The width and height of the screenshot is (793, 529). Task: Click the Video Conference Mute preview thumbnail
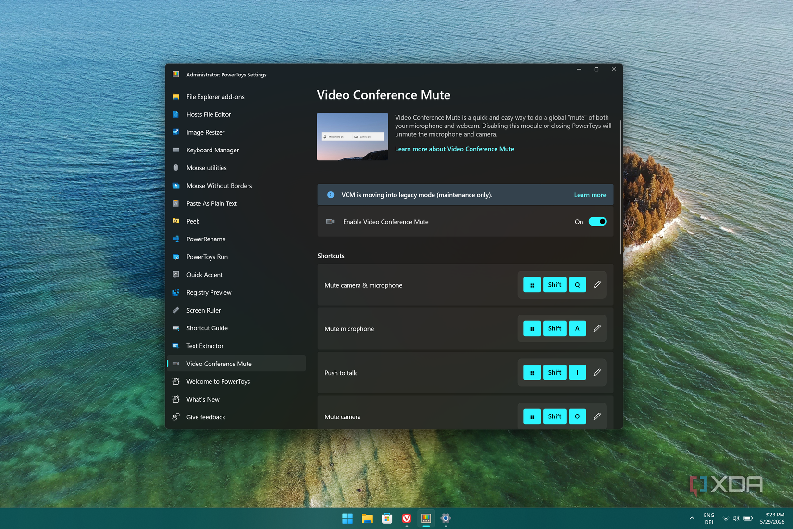(x=352, y=137)
